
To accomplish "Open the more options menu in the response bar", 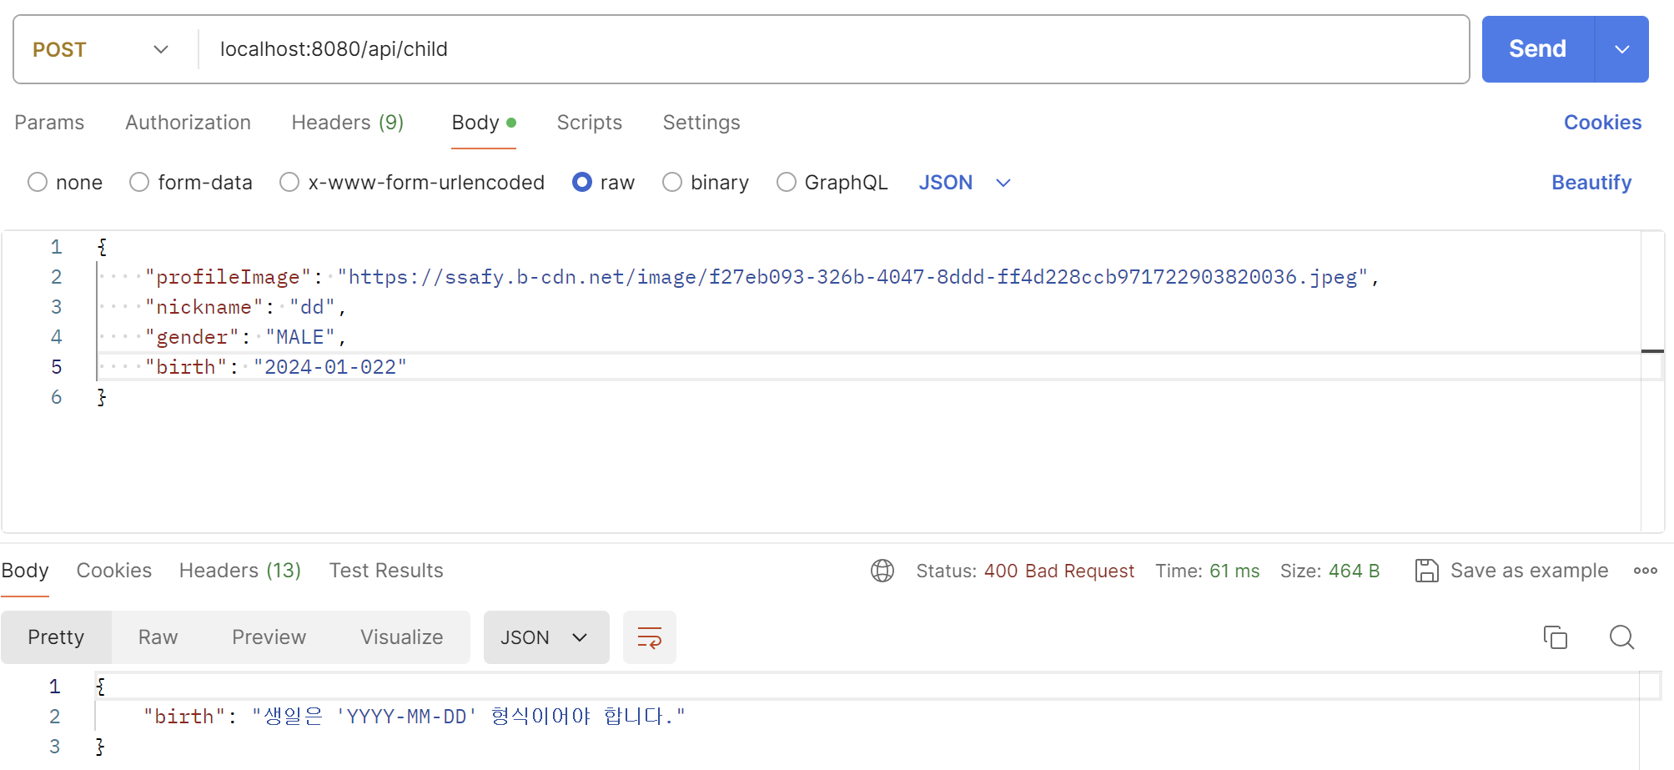I will [x=1646, y=571].
